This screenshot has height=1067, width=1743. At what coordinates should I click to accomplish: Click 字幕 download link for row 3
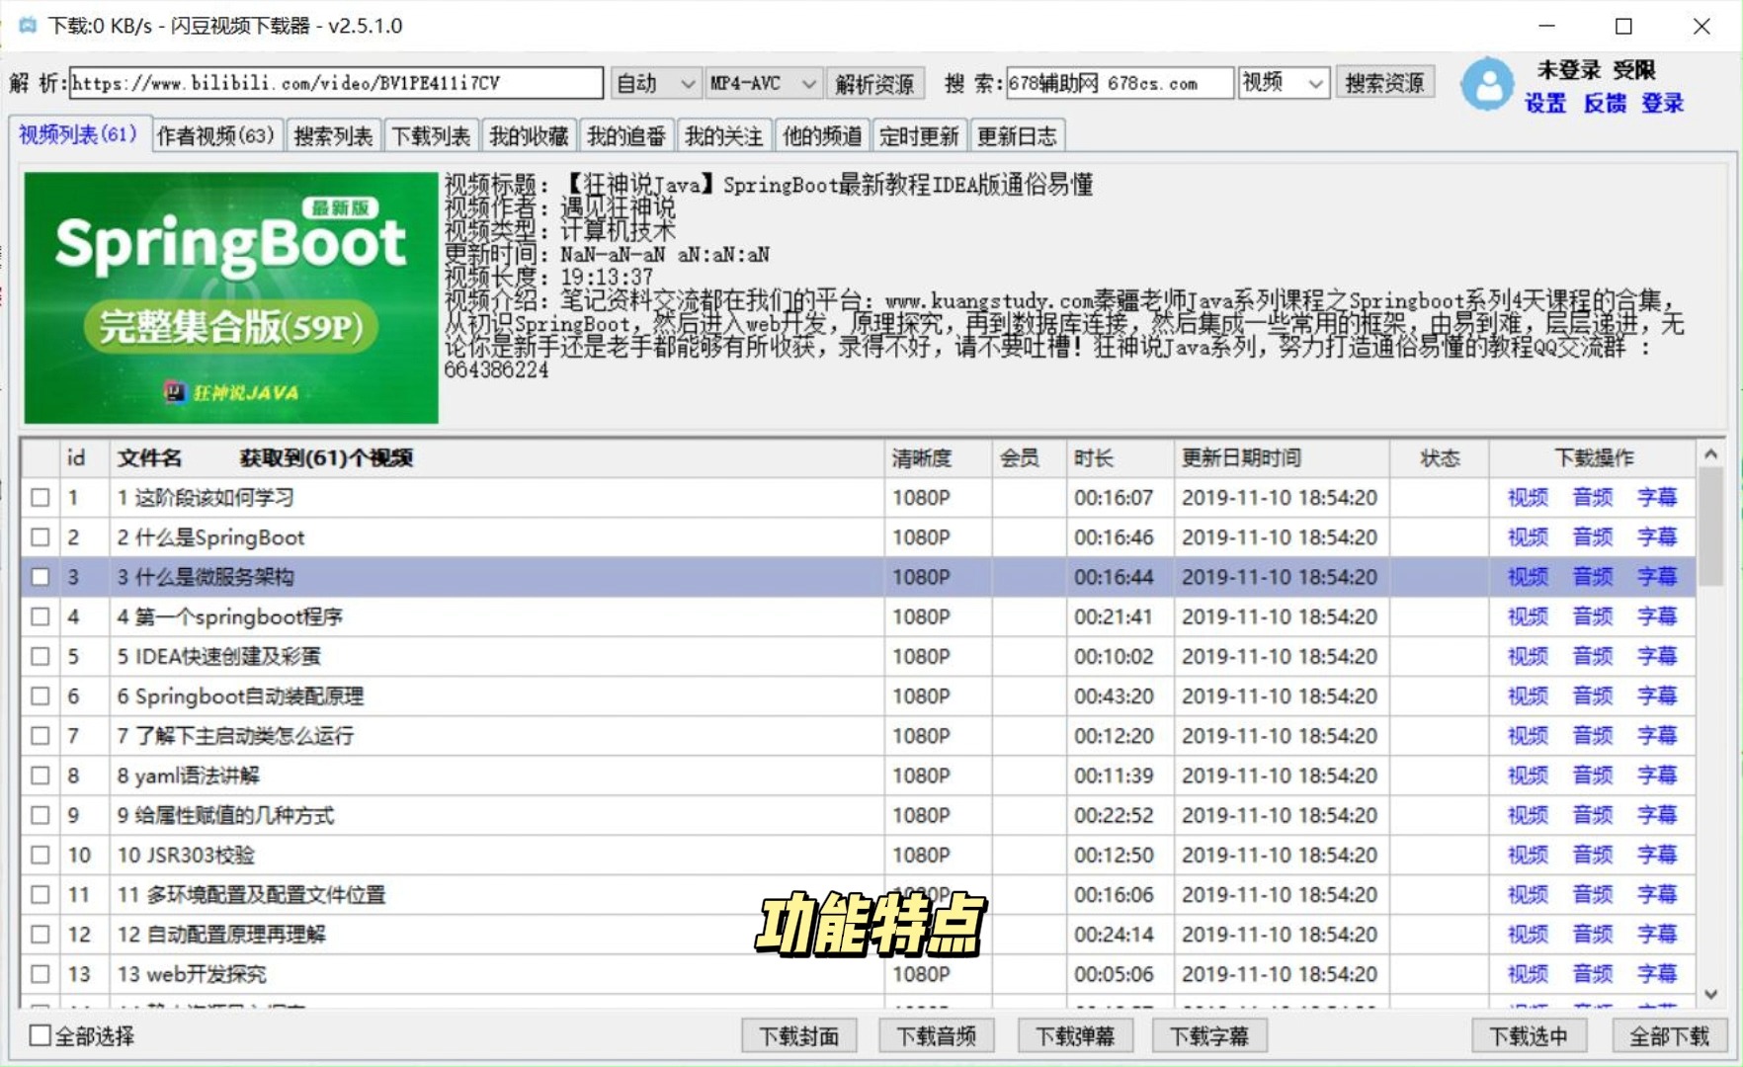[1657, 577]
